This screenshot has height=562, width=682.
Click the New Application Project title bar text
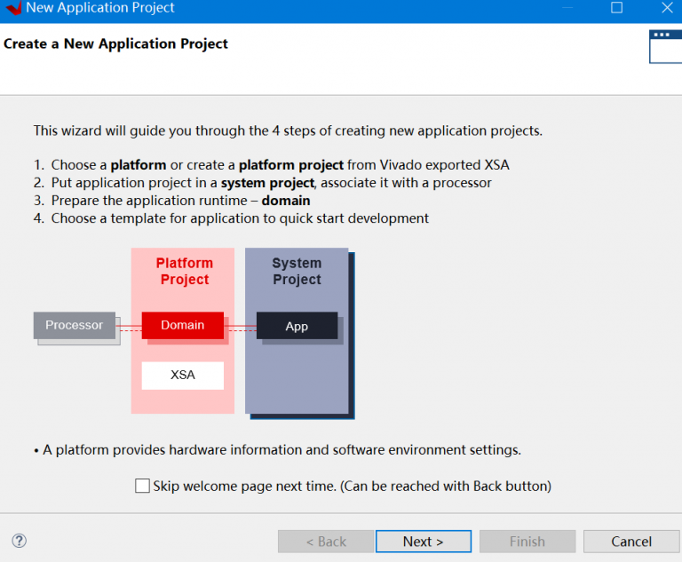click(x=100, y=8)
